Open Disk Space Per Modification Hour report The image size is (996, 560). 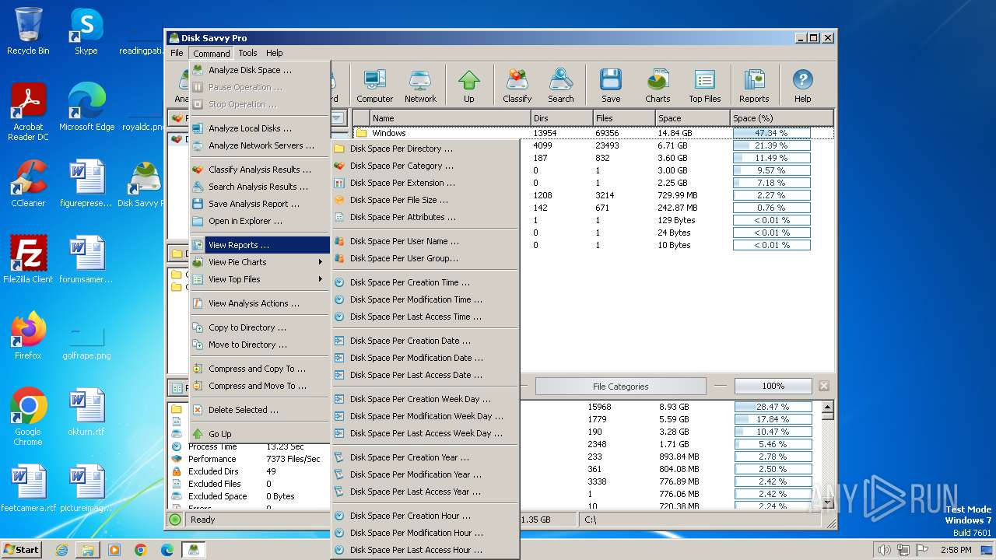425,533
